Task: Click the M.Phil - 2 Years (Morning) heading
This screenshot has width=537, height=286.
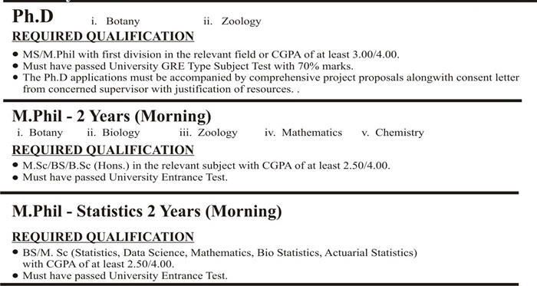Action: pos(112,117)
